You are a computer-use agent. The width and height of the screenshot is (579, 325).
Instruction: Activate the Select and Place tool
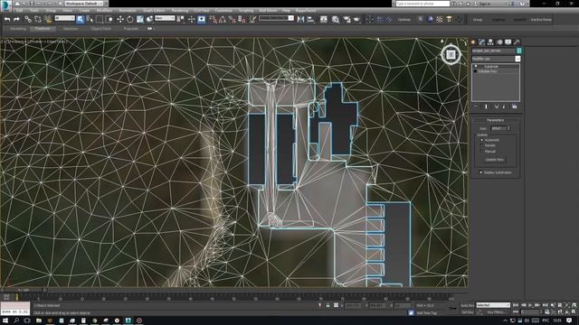point(149,19)
